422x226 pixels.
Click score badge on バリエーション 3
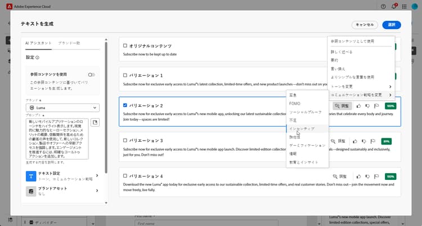point(387,141)
